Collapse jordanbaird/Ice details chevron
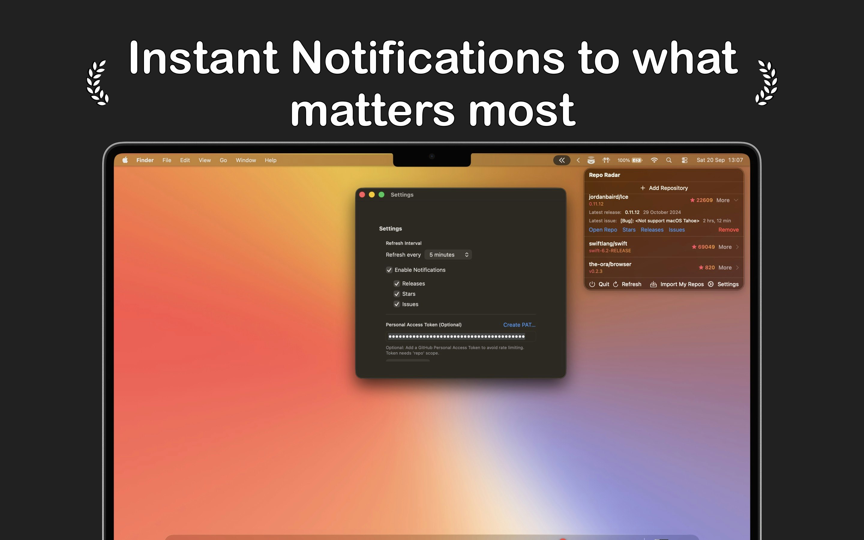 coord(736,200)
